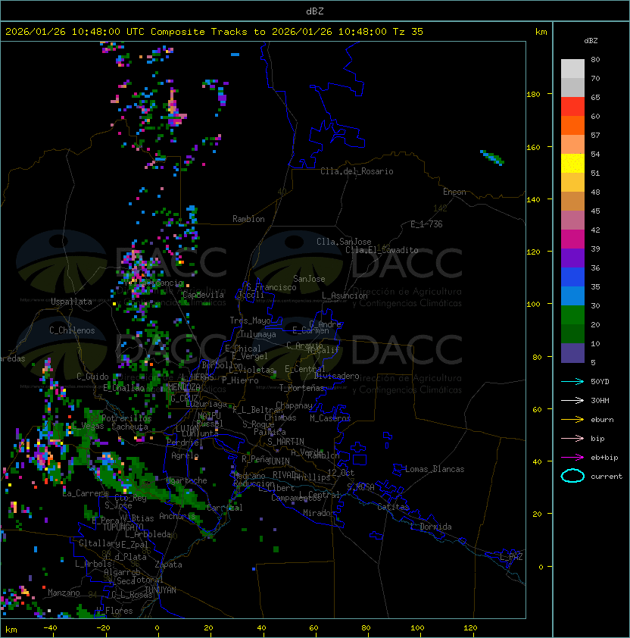
Task: Click the cyan 'current' ellipse legend icon
Action: 572,476
